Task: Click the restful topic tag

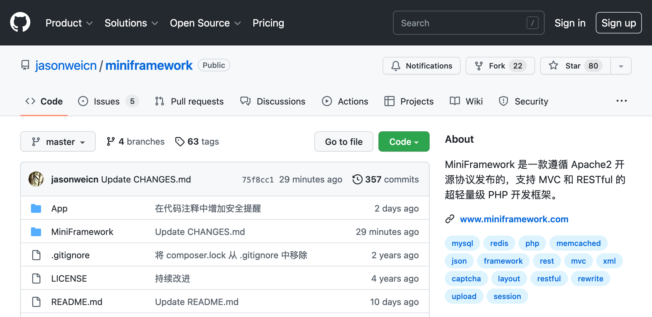Action: [x=549, y=278]
